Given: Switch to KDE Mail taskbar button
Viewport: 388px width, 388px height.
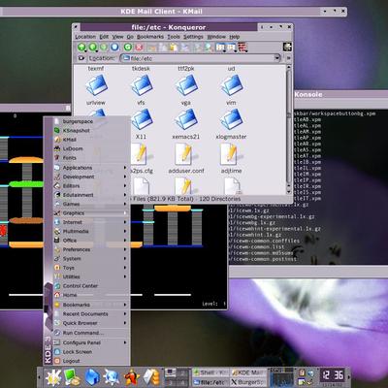Looking at the screenshot, I should pos(248,372).
